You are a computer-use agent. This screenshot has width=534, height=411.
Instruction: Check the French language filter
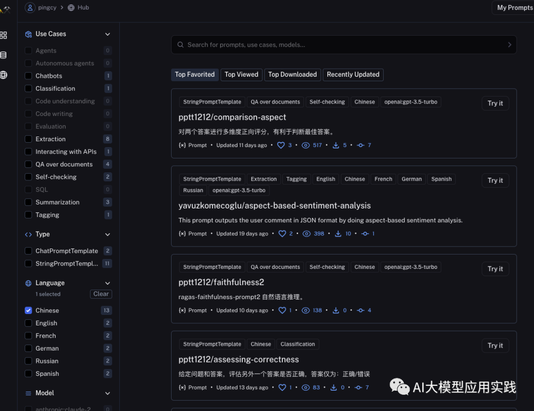tap(29, 336)
